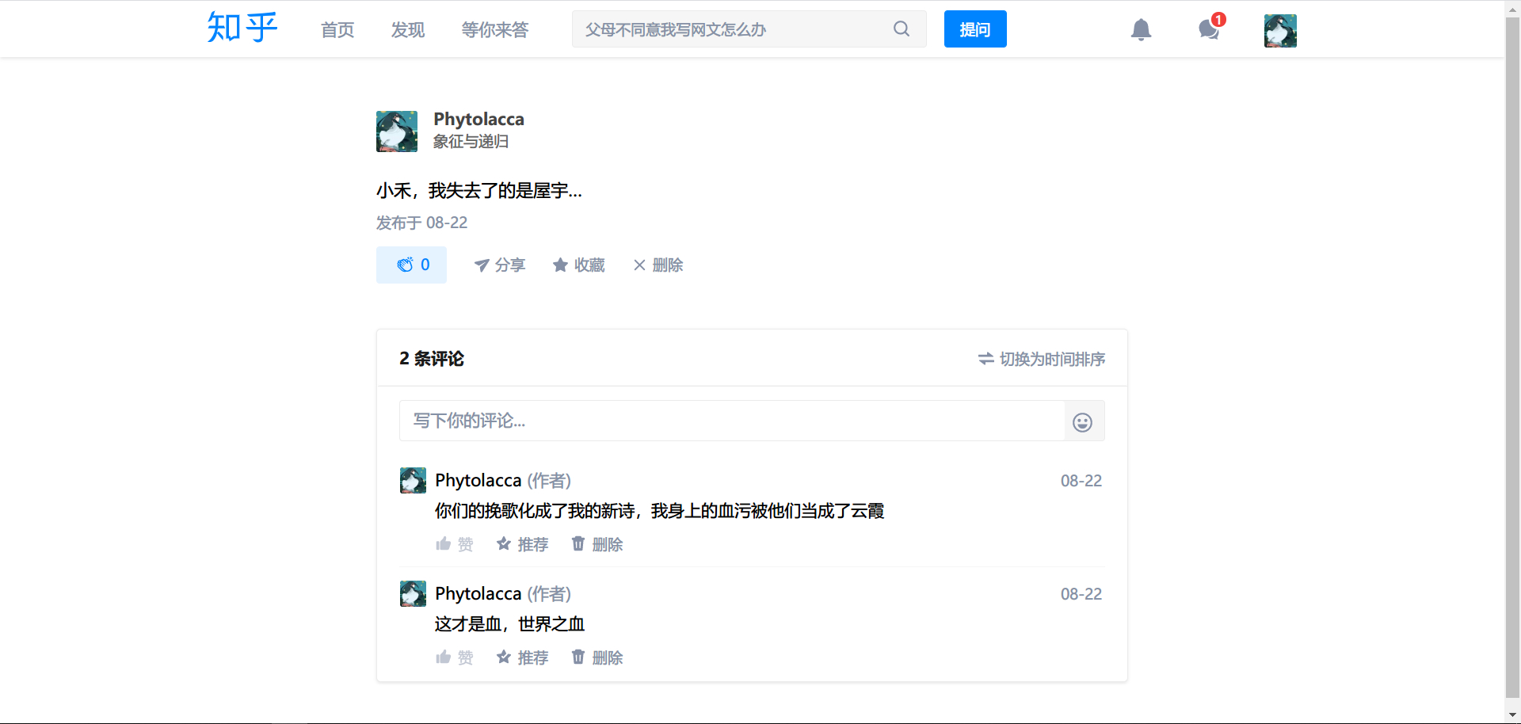
Task: Open author Phytolacca's name link at top
Action: [478, 120]
